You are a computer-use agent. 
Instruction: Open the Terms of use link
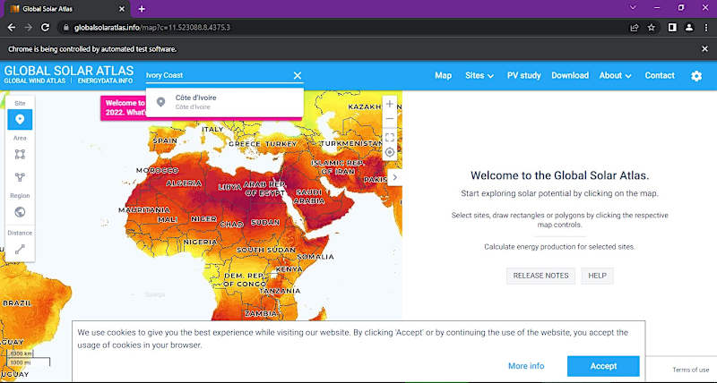pyautogui.click(x=690, y=370)
